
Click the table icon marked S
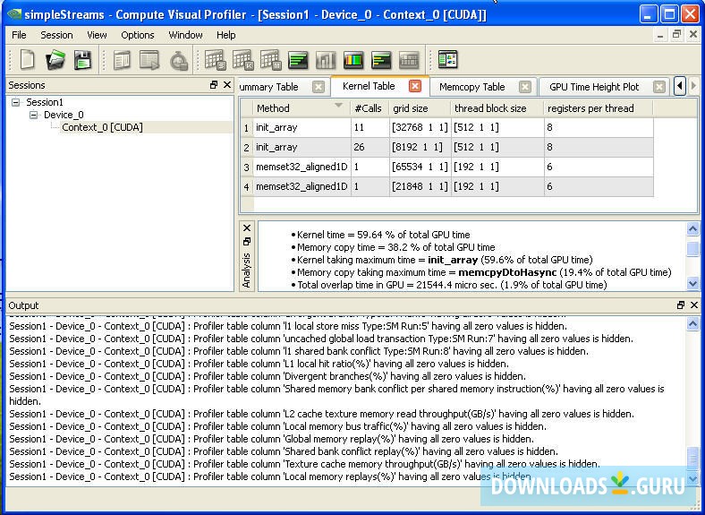click(215, 60)
